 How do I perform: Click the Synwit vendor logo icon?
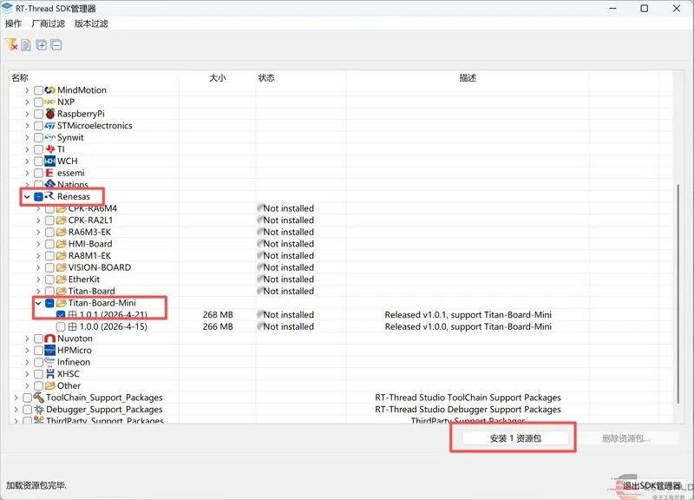tap(50, 137)
